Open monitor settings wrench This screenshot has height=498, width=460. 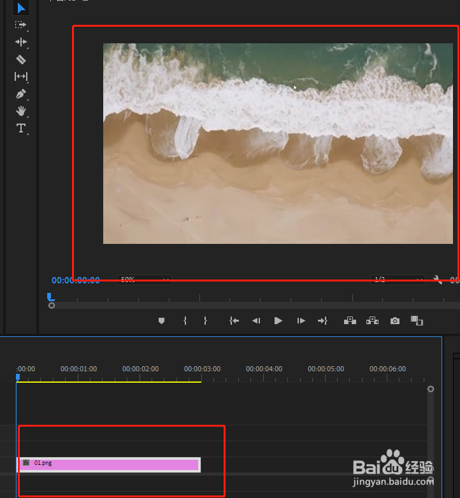point(438,280)
